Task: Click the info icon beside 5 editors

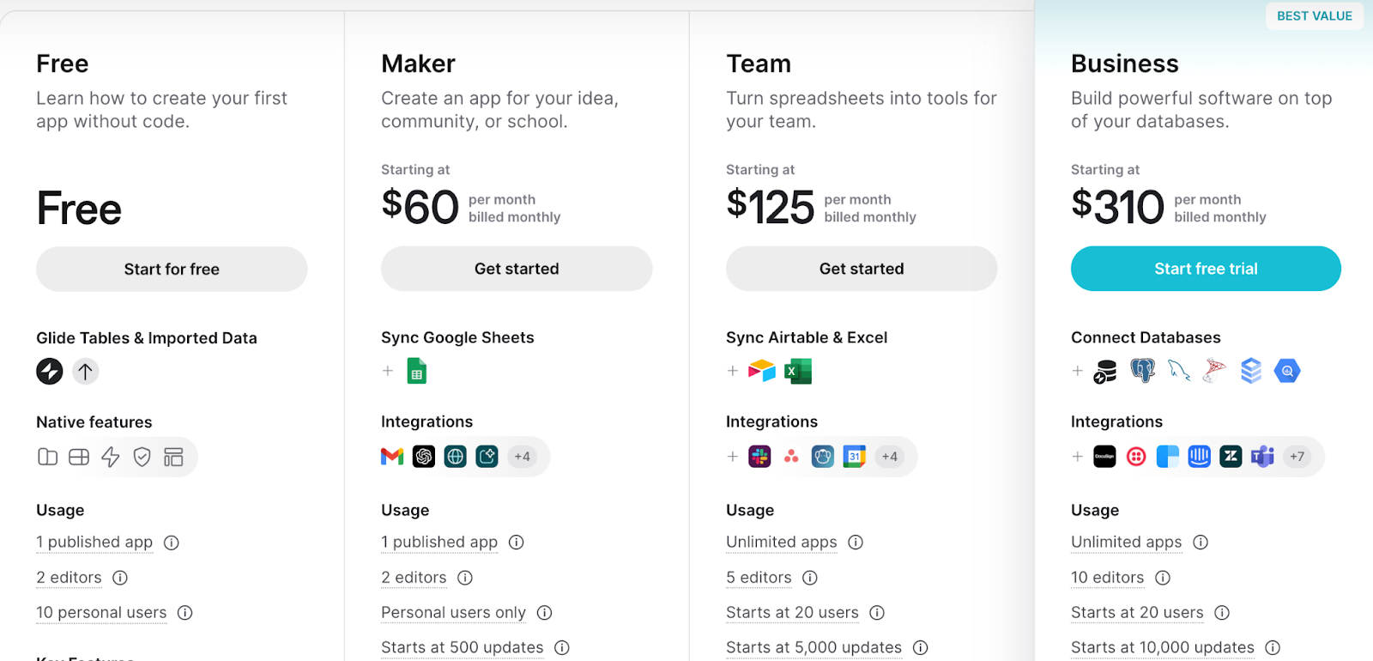Action: (x=810, y=577)
